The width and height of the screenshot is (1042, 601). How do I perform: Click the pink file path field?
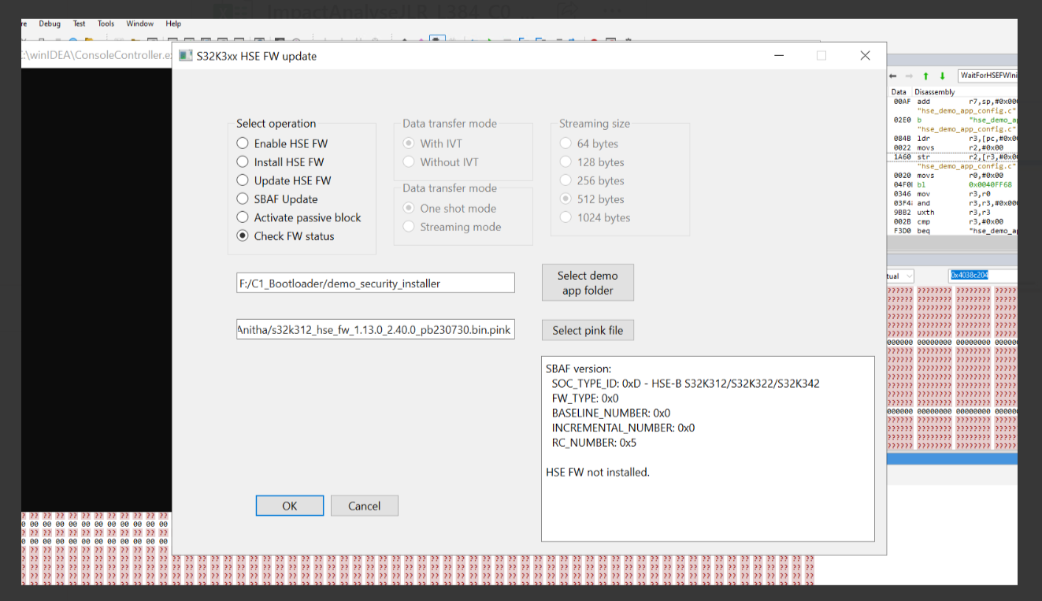pos(376,329)
